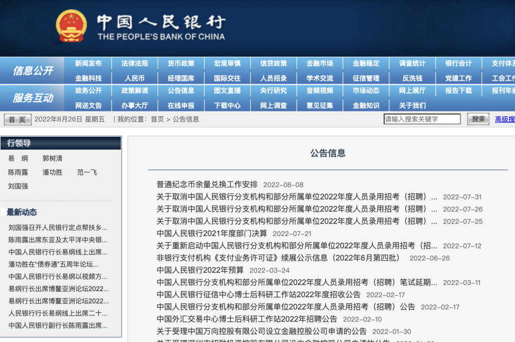Open 易纲 leader profile link

pyautogui.click(x=18, y=158)
